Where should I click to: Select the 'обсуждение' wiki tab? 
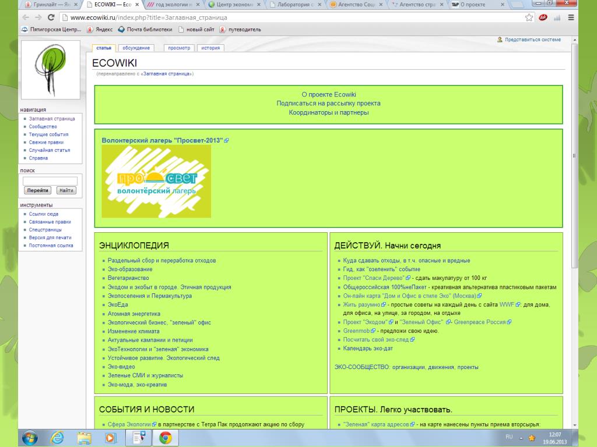(x=136, y=48)
